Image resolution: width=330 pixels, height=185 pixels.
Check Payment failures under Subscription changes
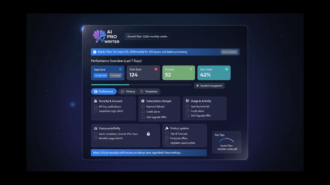[143, 106]
